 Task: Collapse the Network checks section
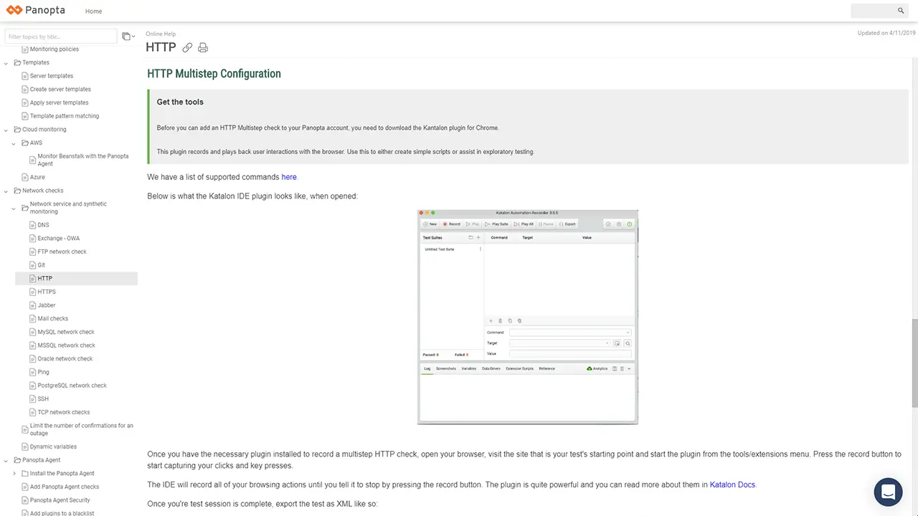click(6, 191)
